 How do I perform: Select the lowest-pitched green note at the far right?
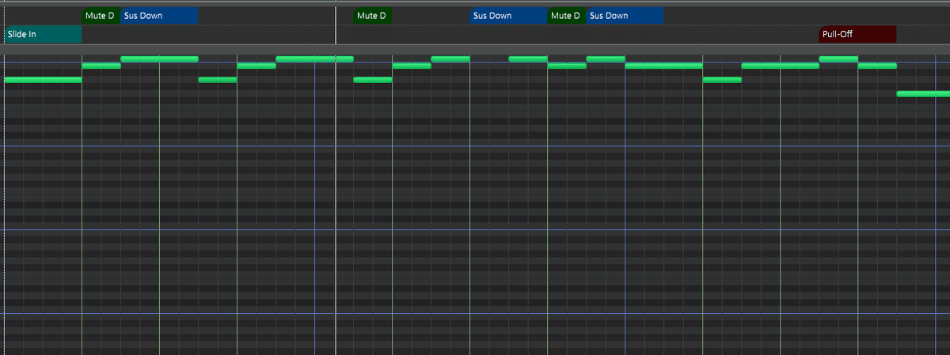923,94
